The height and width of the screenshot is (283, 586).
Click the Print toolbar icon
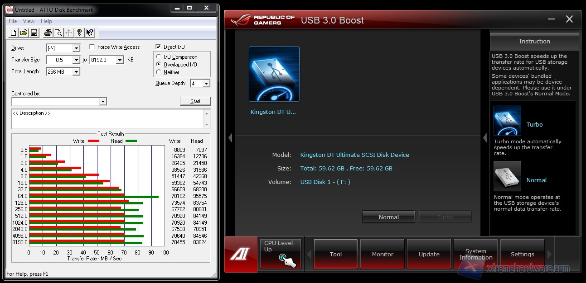[48, 33]
